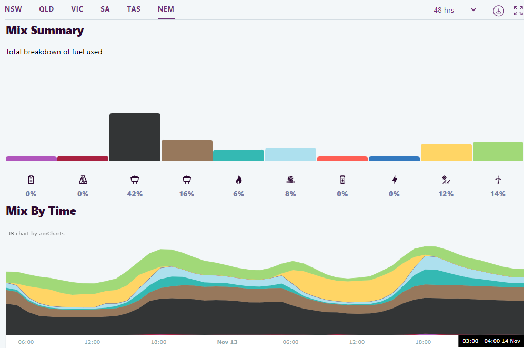Expand chart to fullscreen view
524x348 pixels.
coord(518,11)
